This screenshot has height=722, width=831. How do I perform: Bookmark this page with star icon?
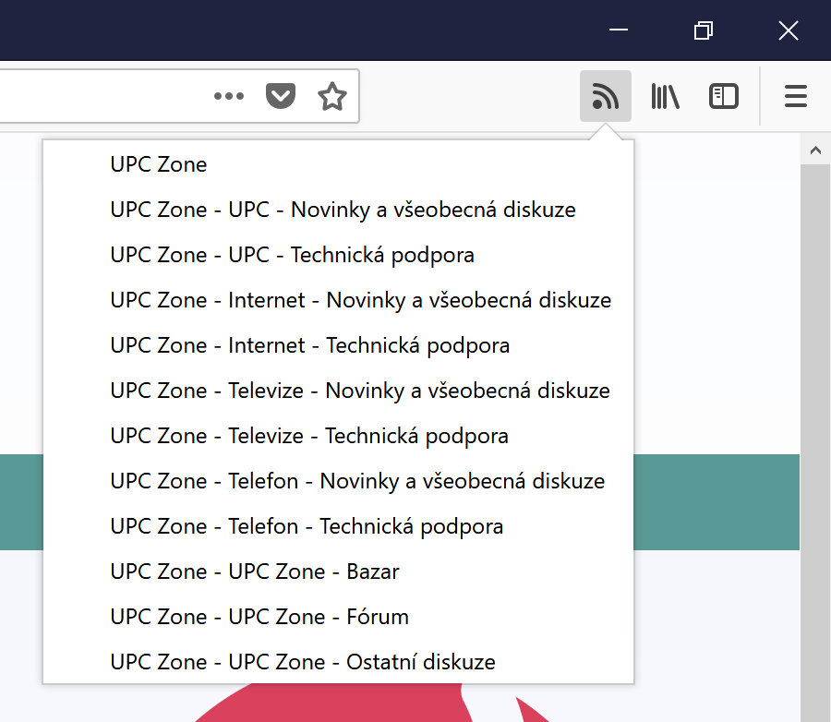[331, 96]
